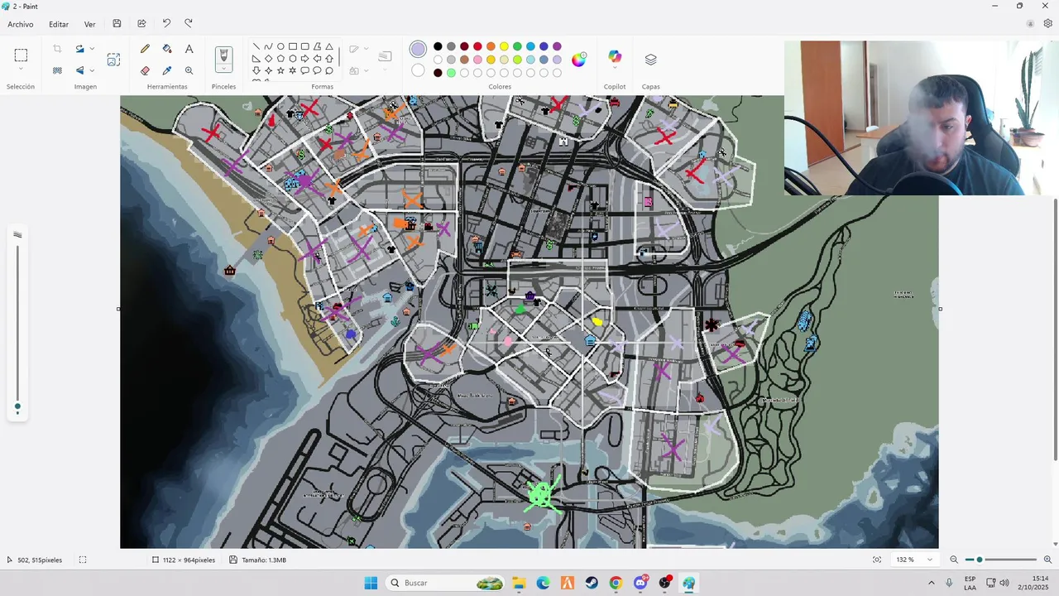Click the rectangular Selection tool

pos(21,55)
